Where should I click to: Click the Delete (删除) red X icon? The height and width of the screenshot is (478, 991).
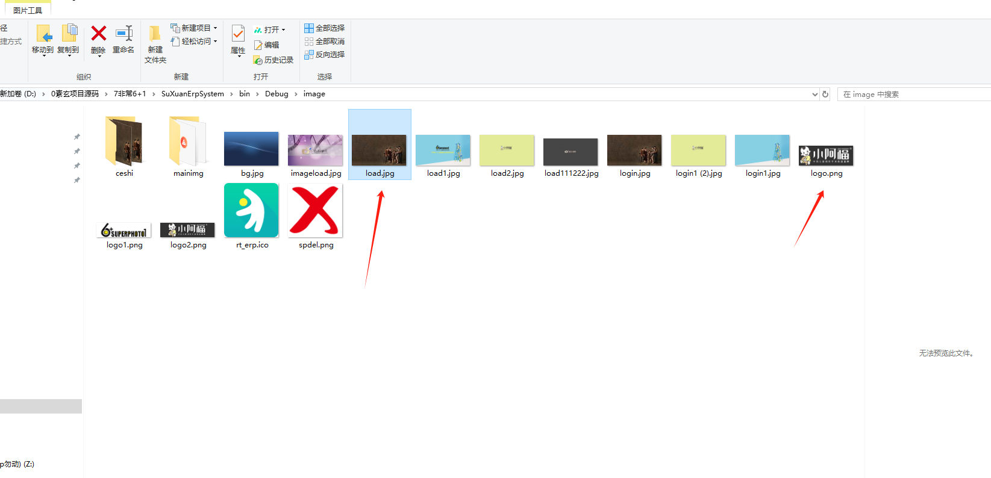(x=98, y=34)
